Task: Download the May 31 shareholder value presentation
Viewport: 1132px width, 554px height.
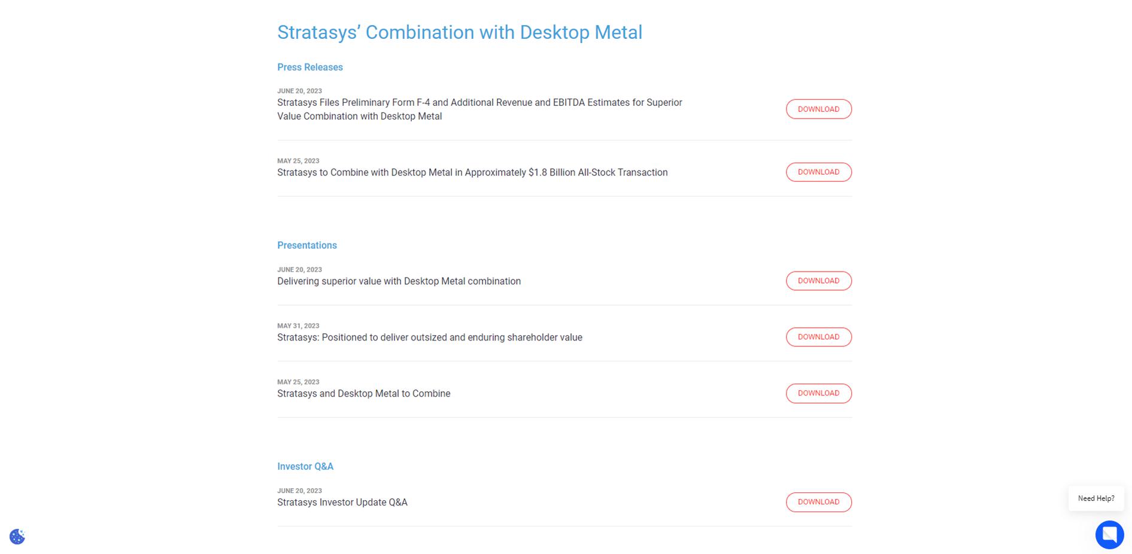Action: coord(818,337)
